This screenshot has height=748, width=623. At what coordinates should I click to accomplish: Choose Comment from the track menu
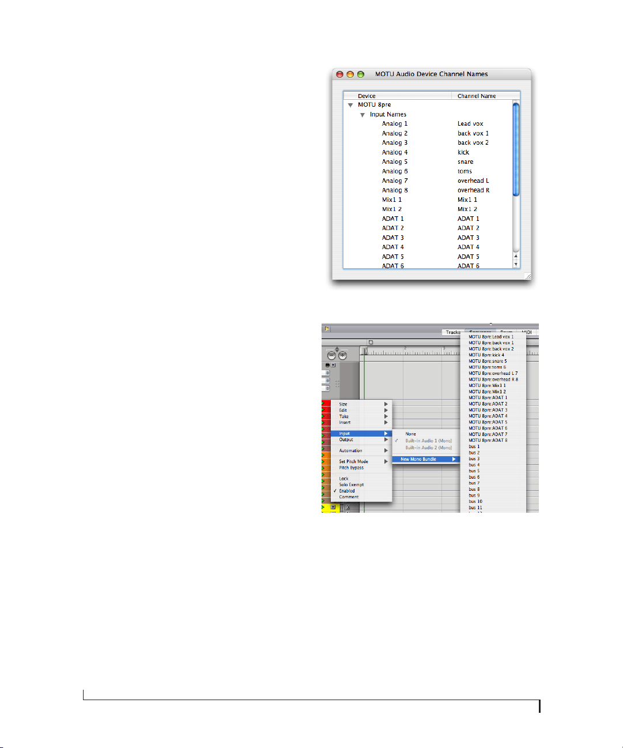[361, 497]
